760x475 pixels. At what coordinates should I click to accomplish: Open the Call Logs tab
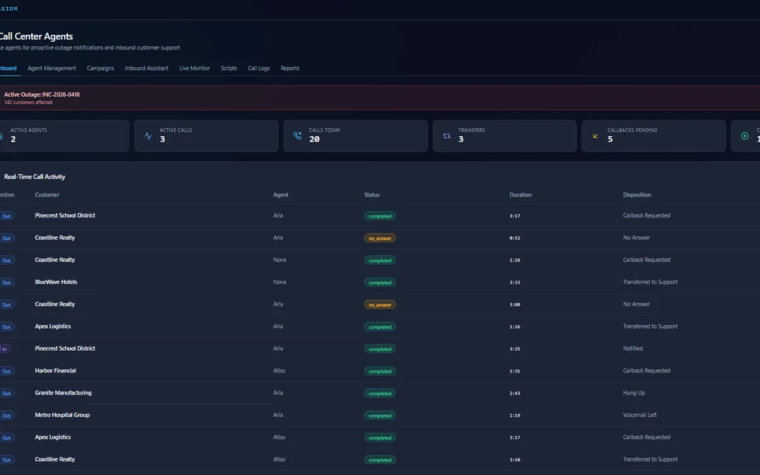coord(259,68)
